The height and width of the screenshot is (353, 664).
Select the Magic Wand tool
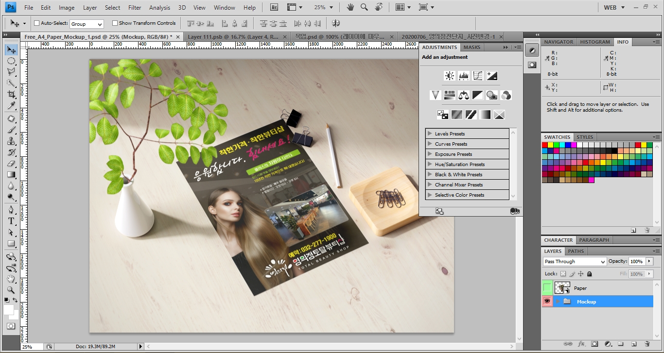click(x=11, y=83)
